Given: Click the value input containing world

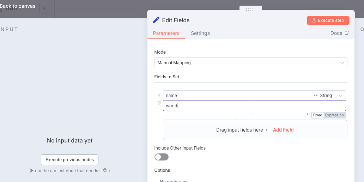Looking at the screenshot, I should (254, 106).
